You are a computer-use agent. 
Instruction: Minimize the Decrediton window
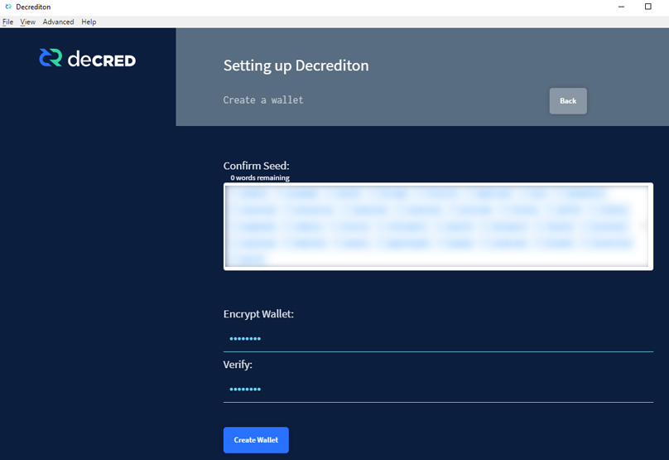point(621,7)
